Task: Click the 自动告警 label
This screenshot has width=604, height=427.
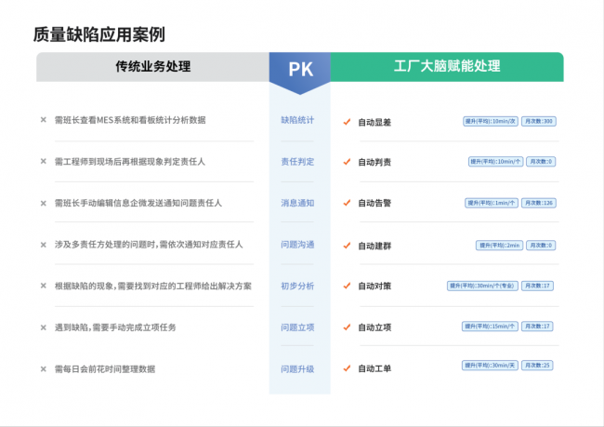Action: (374, 203)
